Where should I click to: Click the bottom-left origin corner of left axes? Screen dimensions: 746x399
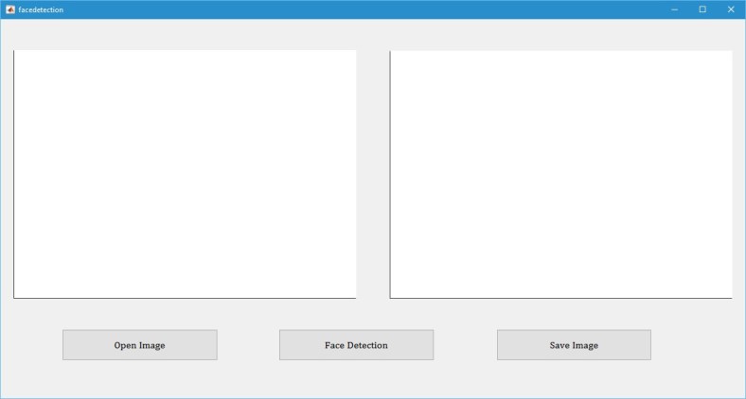[13, 298]
